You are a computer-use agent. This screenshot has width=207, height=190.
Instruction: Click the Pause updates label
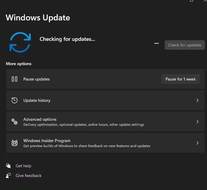click(x=36, y=79)
